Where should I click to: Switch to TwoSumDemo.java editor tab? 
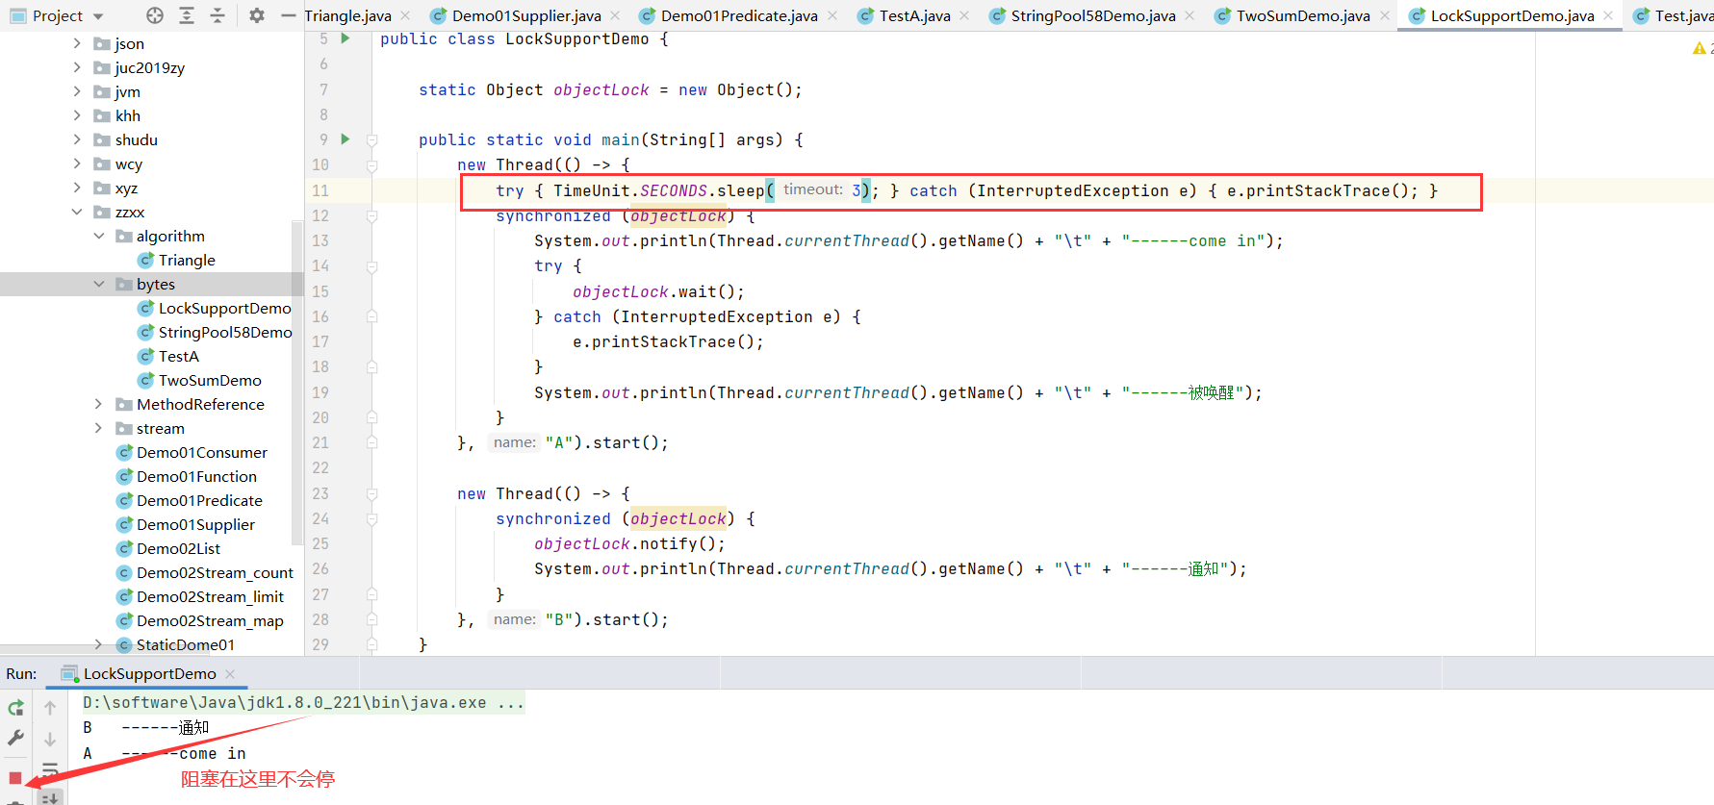1302,15
